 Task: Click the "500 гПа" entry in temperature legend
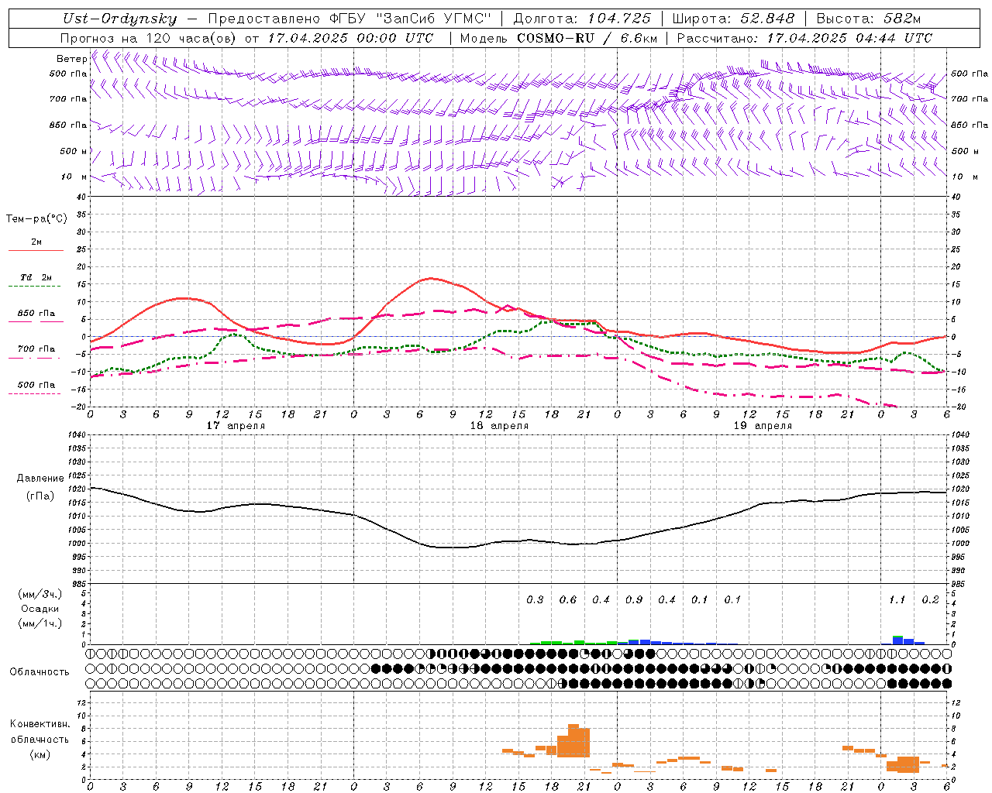(x=36, y=385)
